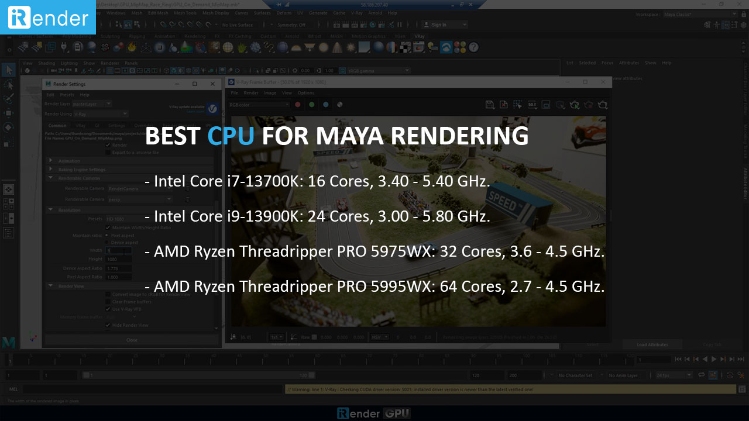The image size is (749, 421).
Task: Save image icon in V-Ray Frame Buffer
Action: point(490,105)
